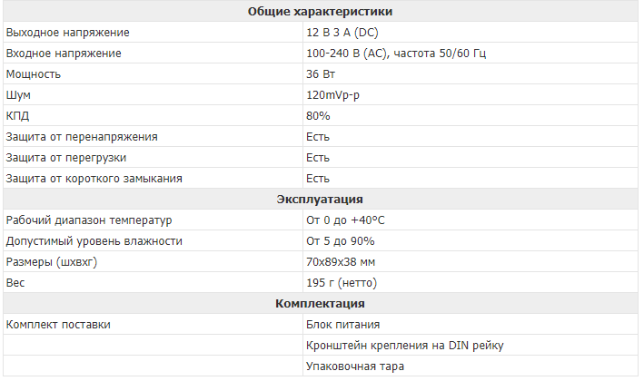The height and width of the screenshot is (381, 644).
Task: Click the '70x89x38 мм' dimensions value
Action: (341, 262)
